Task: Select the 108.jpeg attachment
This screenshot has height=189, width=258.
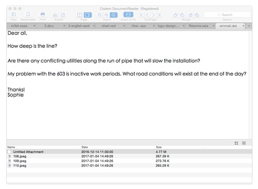Action: point(129,156)
